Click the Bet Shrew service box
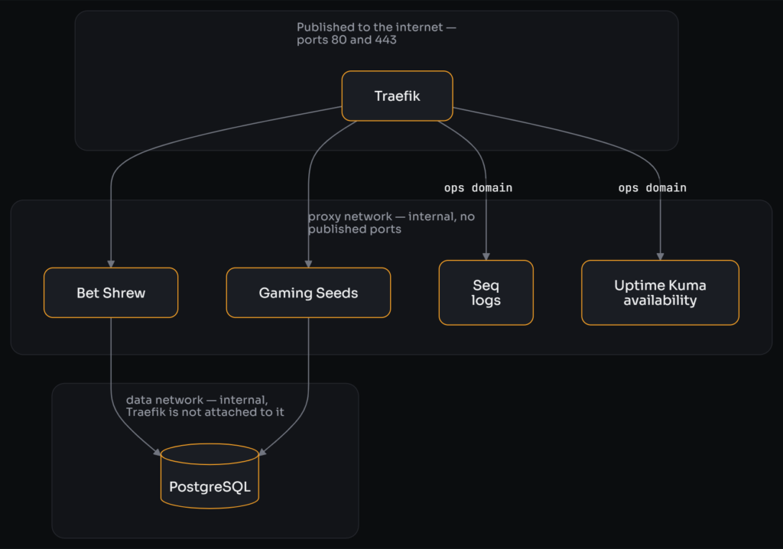This screenshot has width=783, height=549. [111, 293]
